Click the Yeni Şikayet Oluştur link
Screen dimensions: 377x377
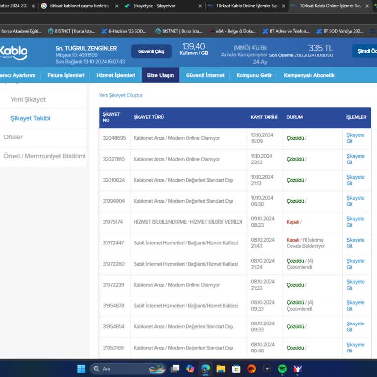(120, 95)
